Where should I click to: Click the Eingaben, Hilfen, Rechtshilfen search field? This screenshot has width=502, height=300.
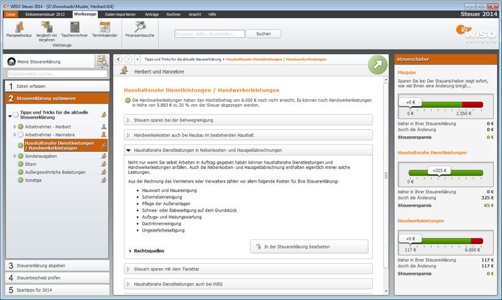pos(210,34)
